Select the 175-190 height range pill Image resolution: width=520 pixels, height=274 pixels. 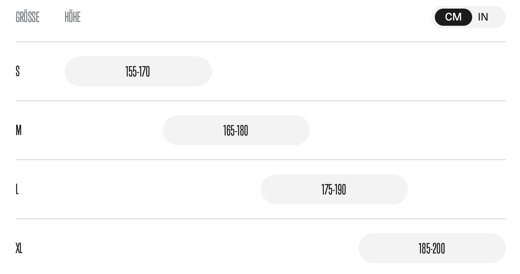click(334, 189)
